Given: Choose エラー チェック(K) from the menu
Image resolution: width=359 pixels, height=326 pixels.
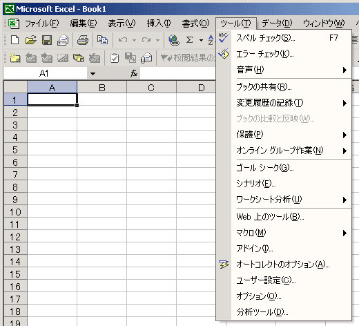Looking at the screenshot, I should click(284, 54).
